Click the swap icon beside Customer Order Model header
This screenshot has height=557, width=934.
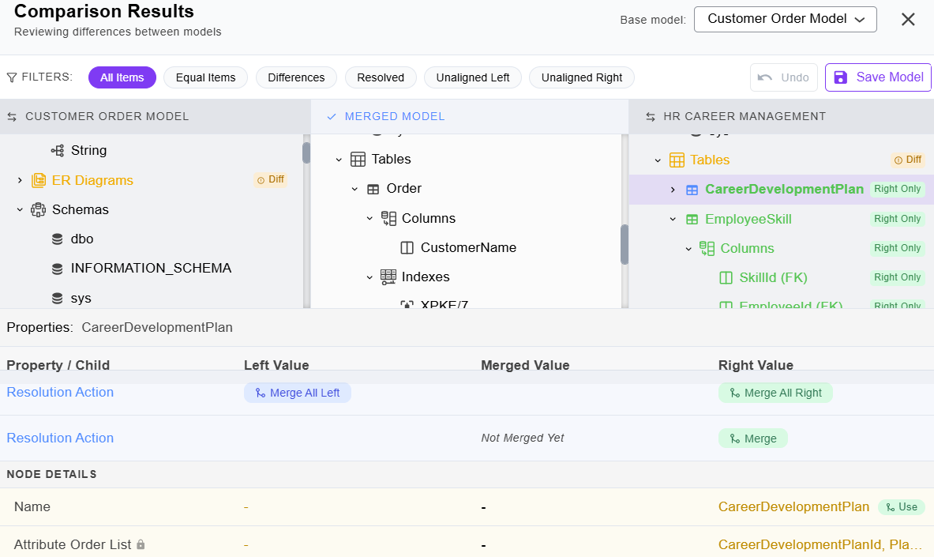pyautogui.click(x=12, y=117)
